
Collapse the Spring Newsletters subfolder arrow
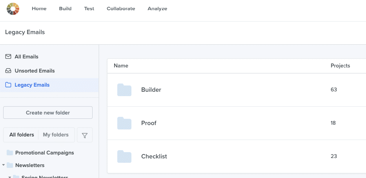[x=10, y=176]
